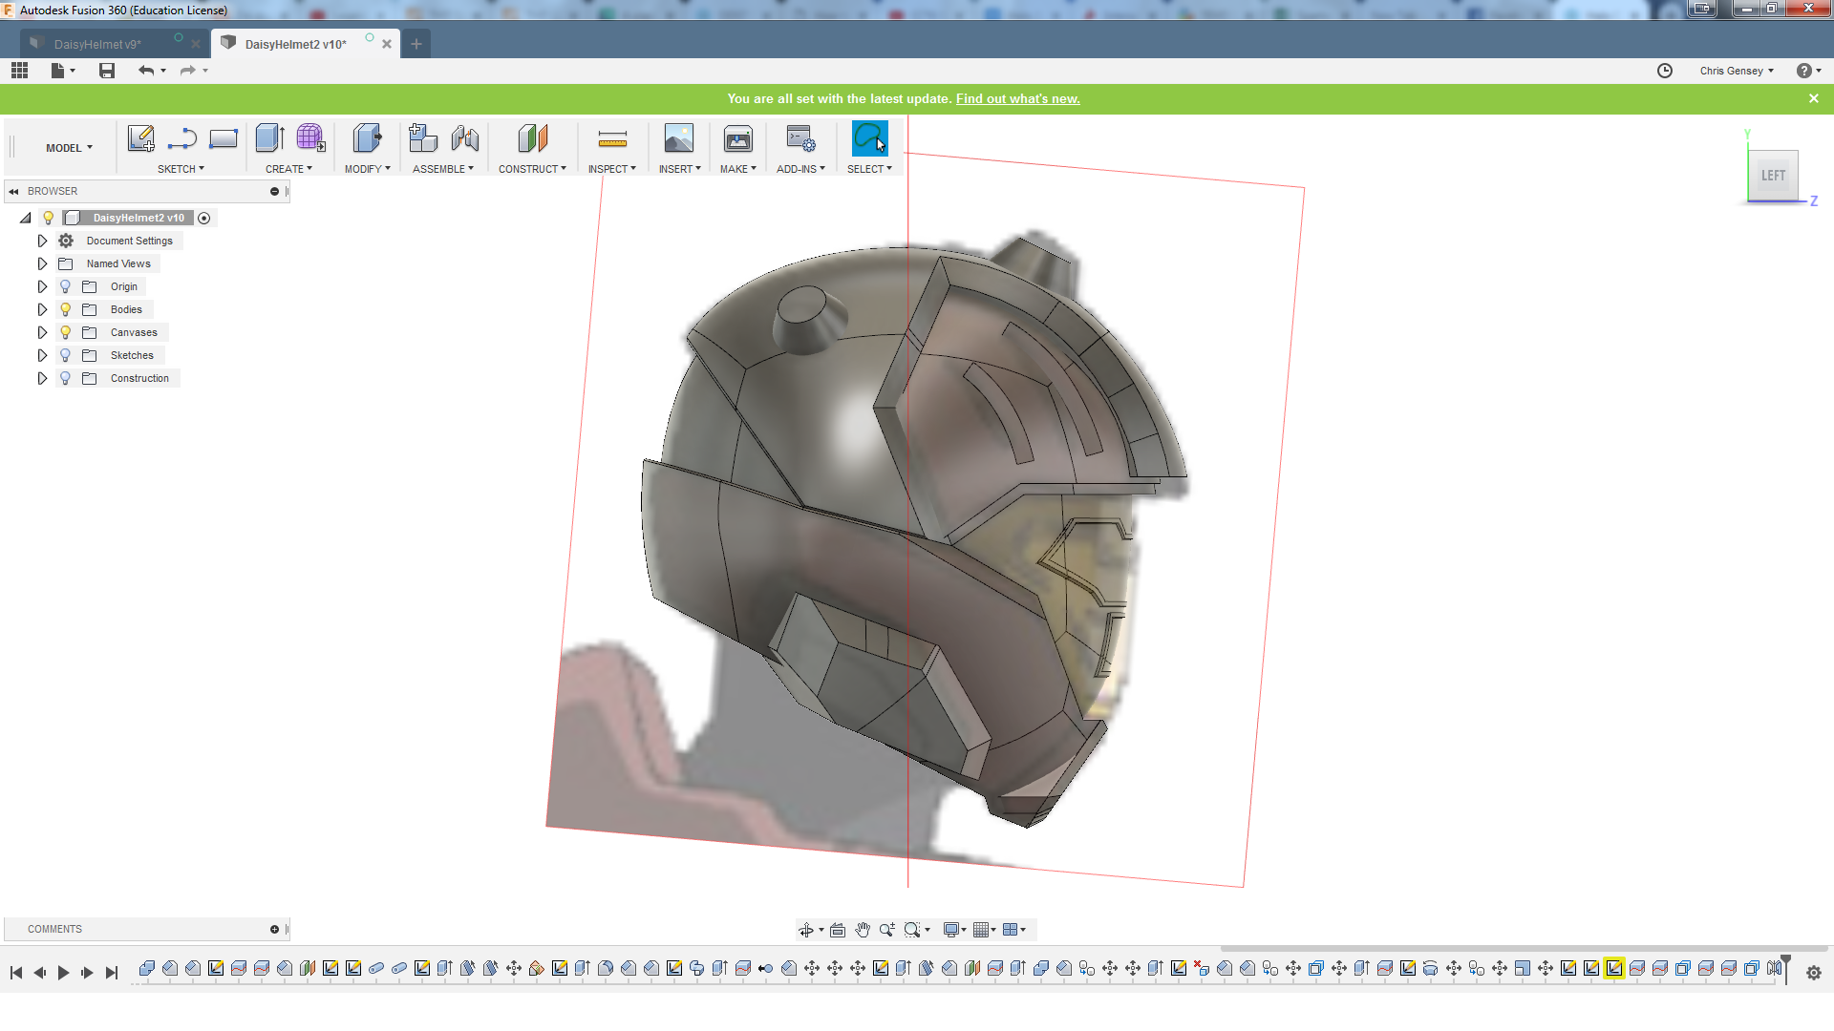Viewport: 1834px width, 1031px height.
Task: Open the 'Find out what's new' link
Action: point(1017,98)
